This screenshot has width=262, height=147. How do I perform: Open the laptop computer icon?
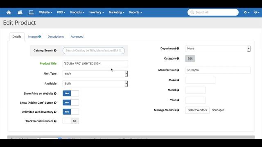(x=31, y=12)
